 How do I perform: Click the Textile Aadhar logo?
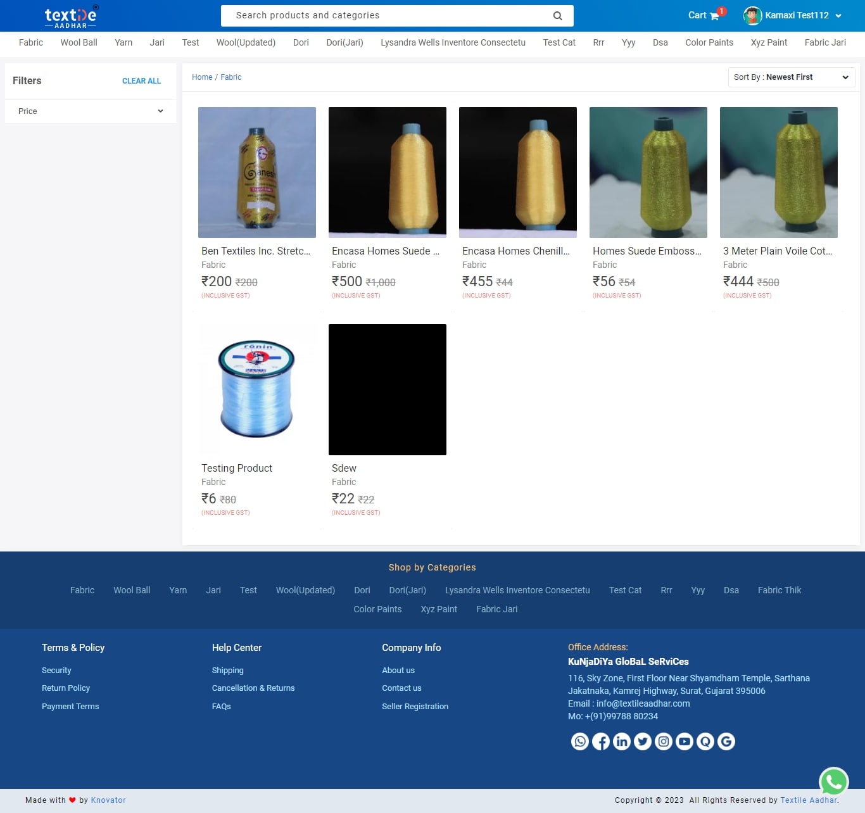coord(71,16)
